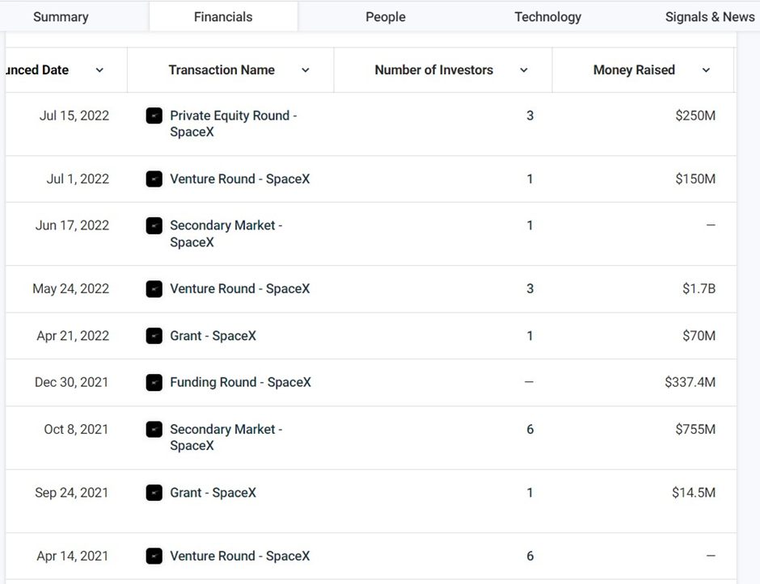The height and width of the screenshot is (584, 760).
Task: Select the $1.7B money raised cell
Action: [699, 289]
